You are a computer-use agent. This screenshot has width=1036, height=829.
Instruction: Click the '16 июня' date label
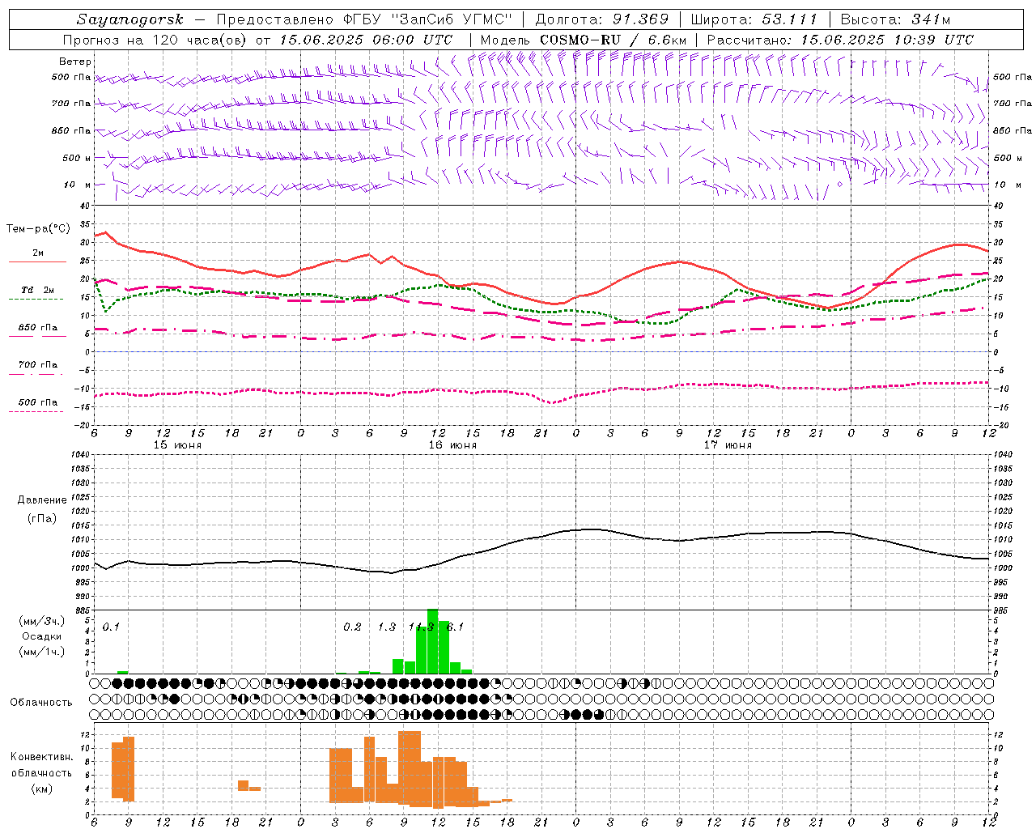(x=452, y=445)
